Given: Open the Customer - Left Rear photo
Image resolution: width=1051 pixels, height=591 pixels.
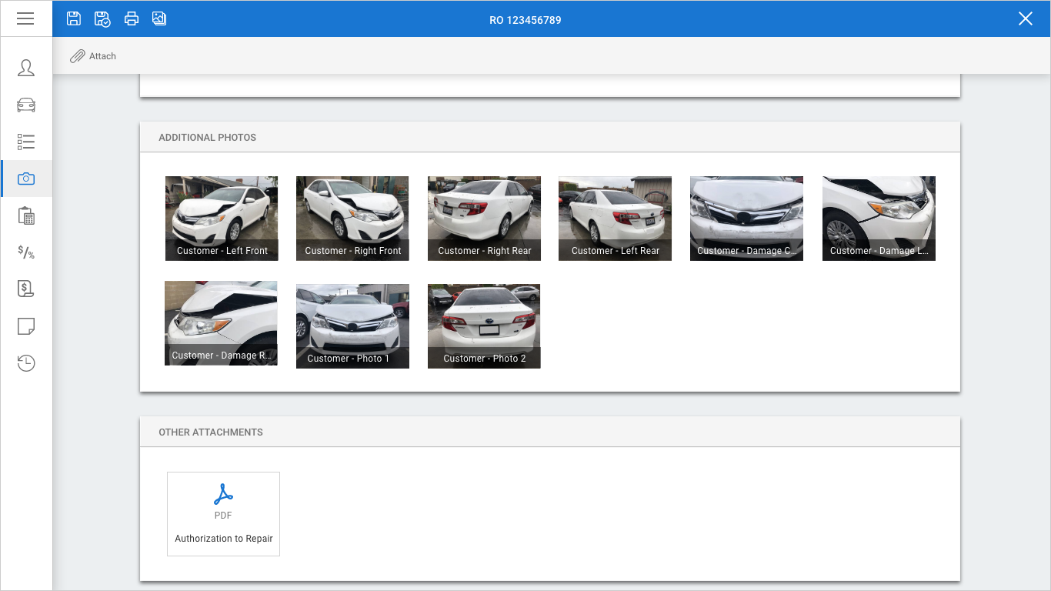Looking at the screenshot, I should (x=615, y=219).
